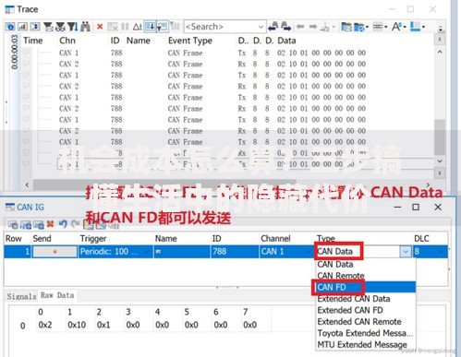
Task: Click the second add-frame icon in CAN IG toolbar
Action: (x=26, y=225)
